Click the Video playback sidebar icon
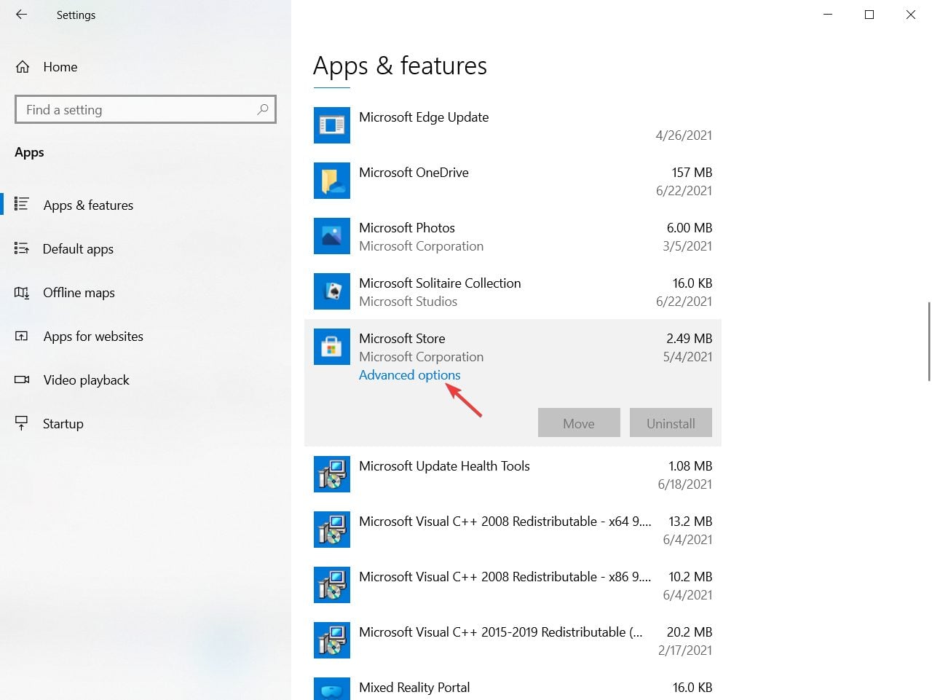Image resolution: width=932 pixels, height=700 pixels. (x=22, y=380)
